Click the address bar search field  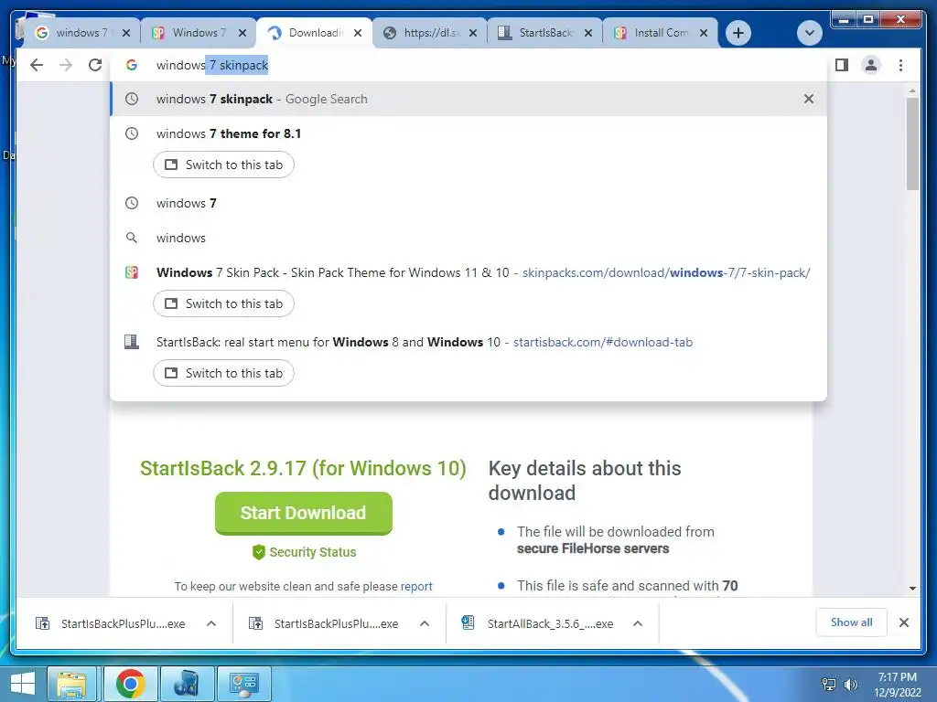coord(468,65)
